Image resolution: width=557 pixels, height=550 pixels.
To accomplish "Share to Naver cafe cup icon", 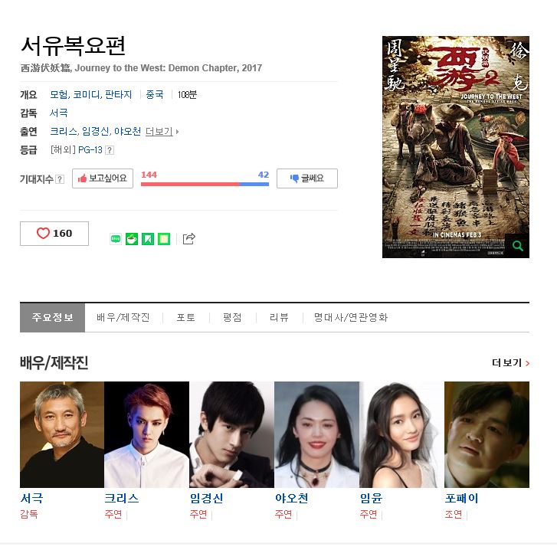I will click(x=132, y=239).
